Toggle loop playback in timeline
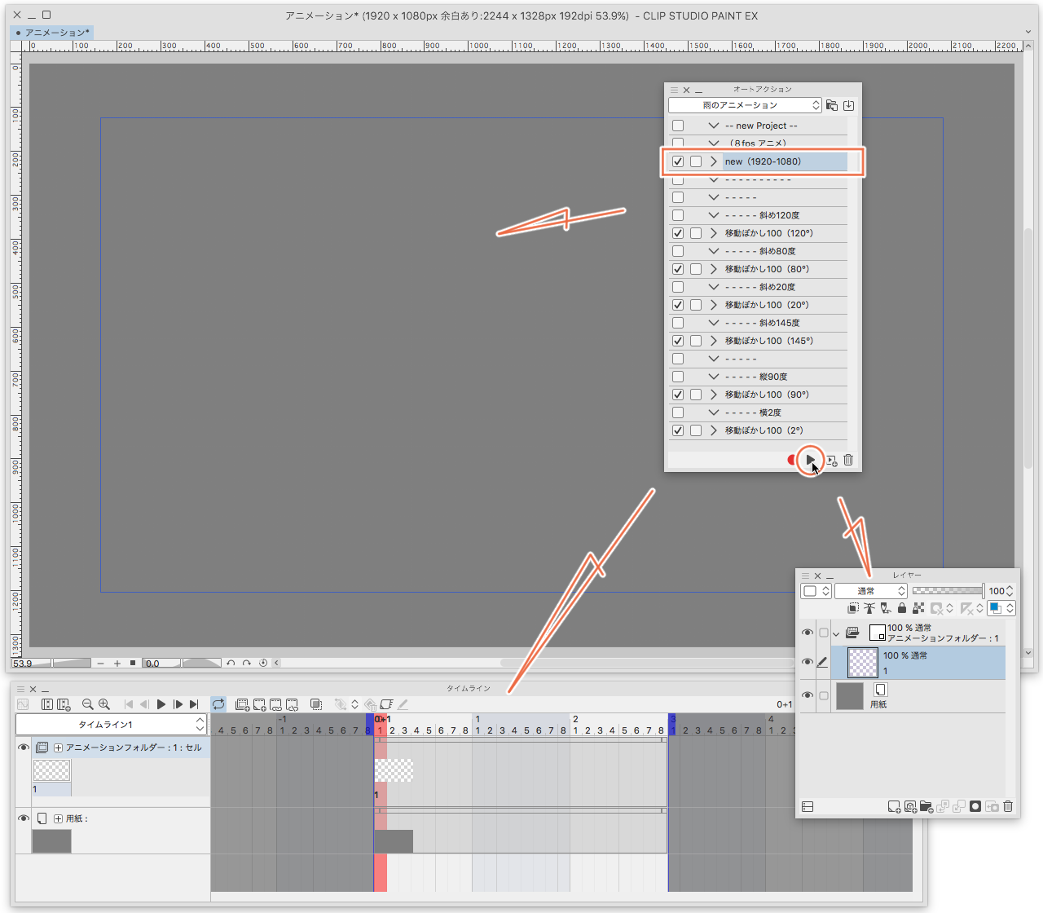1043x913 pixels. (x=218, y=704)
